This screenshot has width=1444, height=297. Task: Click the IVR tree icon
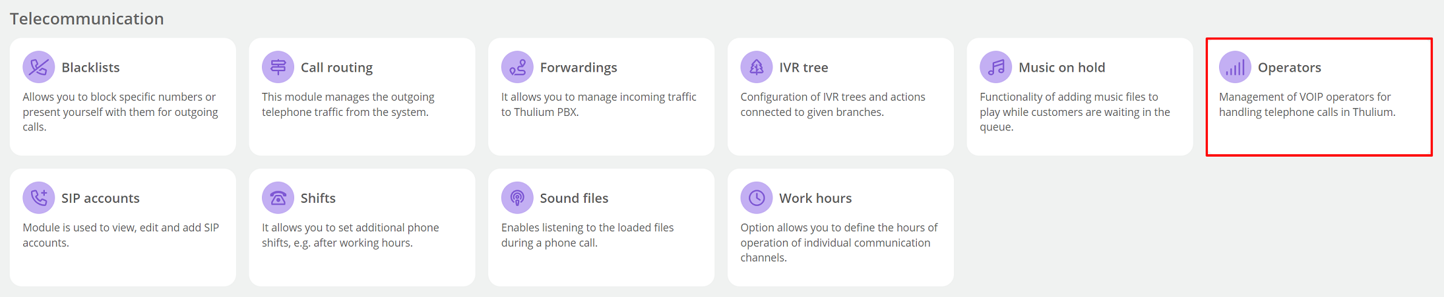(x=757, y=67)
